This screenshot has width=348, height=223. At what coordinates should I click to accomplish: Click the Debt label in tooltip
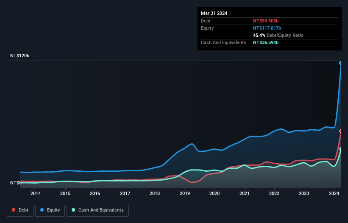point(206,21)
